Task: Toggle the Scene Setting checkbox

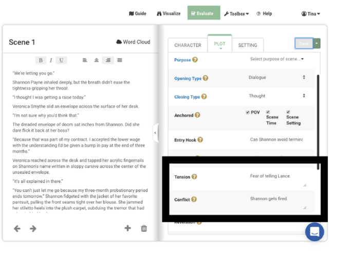Action: click(x=288, y=112)
